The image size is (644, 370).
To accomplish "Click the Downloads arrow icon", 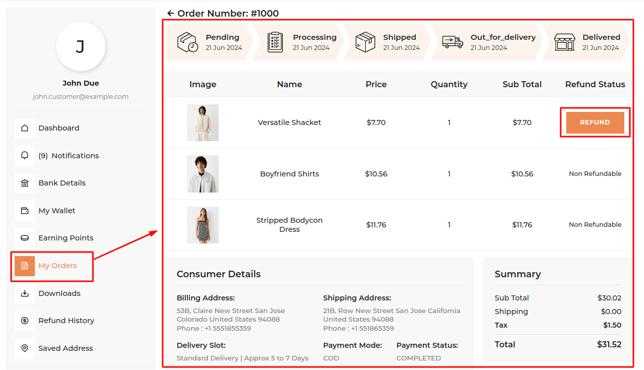I will [x=25, y=293].
